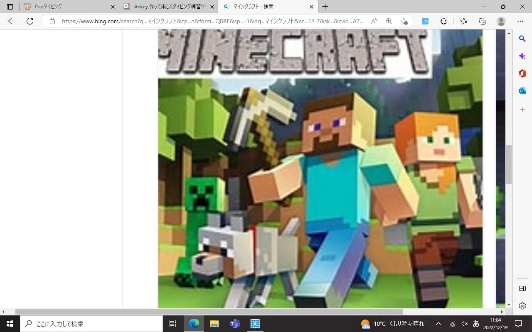Open the tab actions menu at top-left
Screen dimensions: 532x332
click(x=10, y=7)
